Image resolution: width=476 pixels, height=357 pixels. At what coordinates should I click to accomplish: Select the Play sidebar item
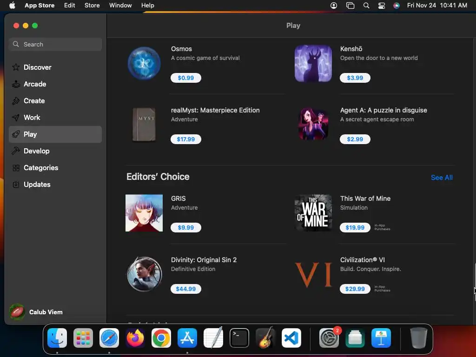coord(55,134)
